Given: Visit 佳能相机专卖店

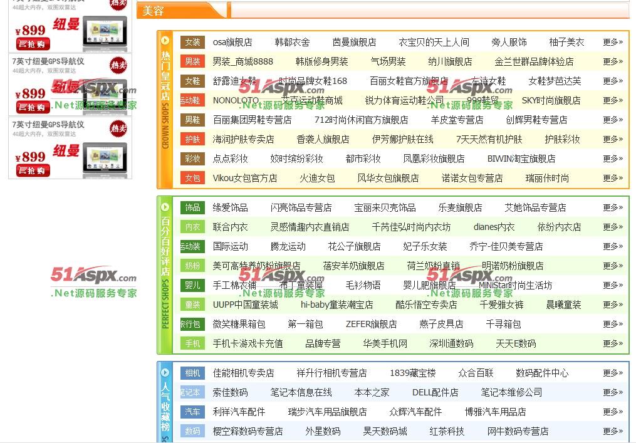Looking at the screenshot, I should pyautogui.click(x=243, y=373).
